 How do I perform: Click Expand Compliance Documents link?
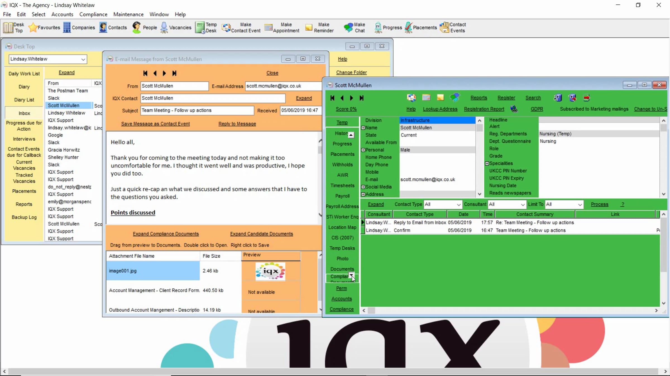[166, 234]
